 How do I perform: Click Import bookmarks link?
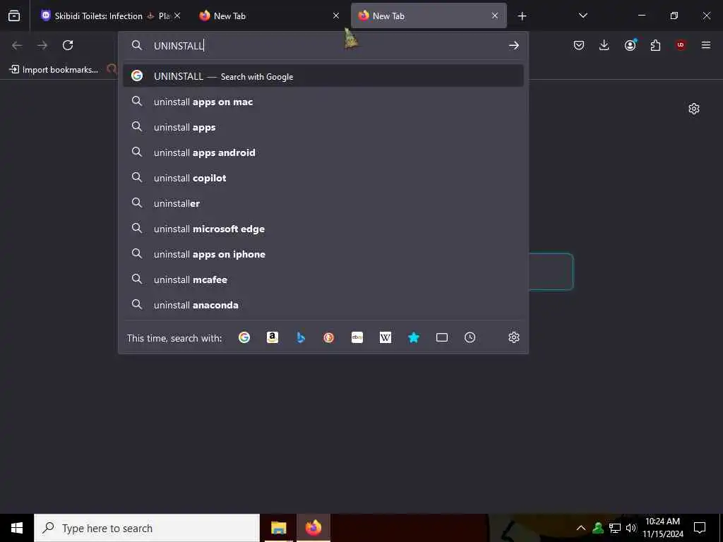click(54, 70)
